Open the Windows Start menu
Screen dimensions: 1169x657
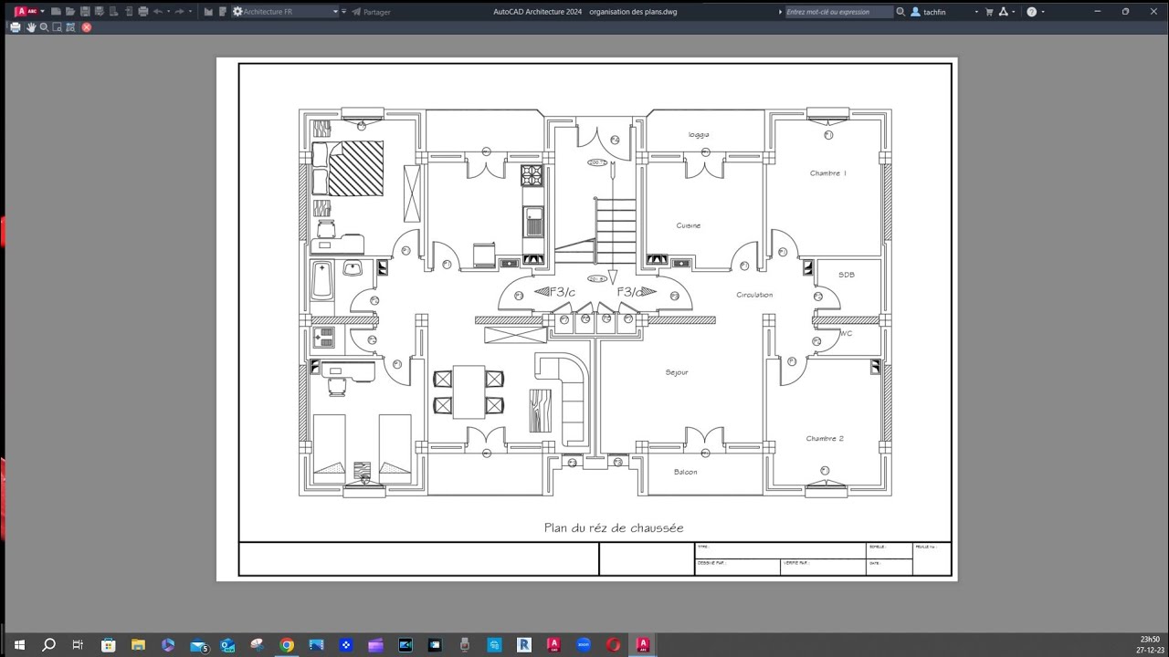coord(19,645)
